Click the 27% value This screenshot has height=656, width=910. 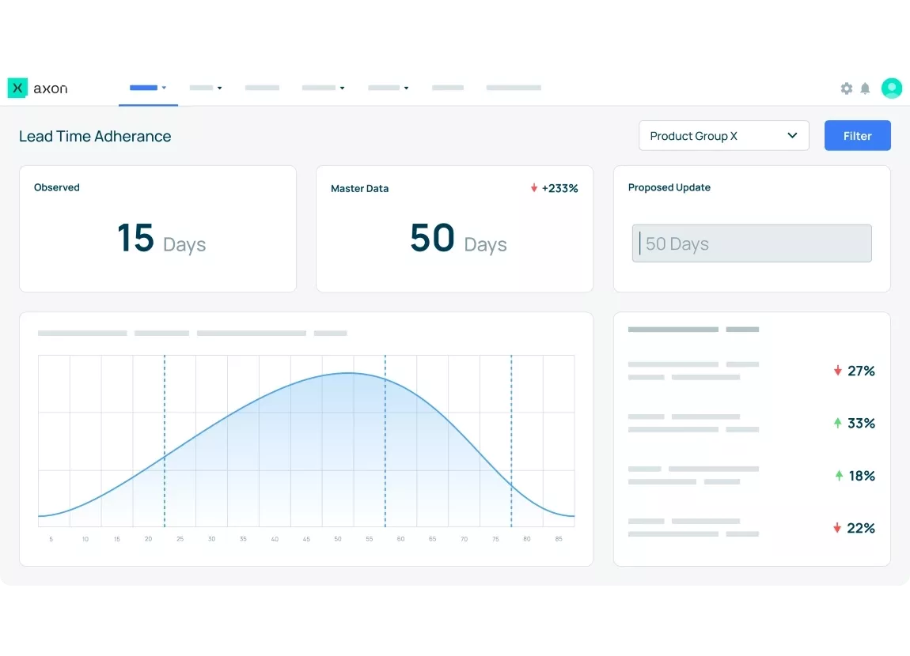tap(861, 371)
